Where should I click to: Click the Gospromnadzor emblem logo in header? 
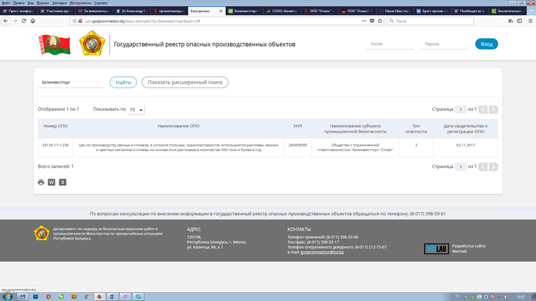pyautogui.click(x=91, y=45)
